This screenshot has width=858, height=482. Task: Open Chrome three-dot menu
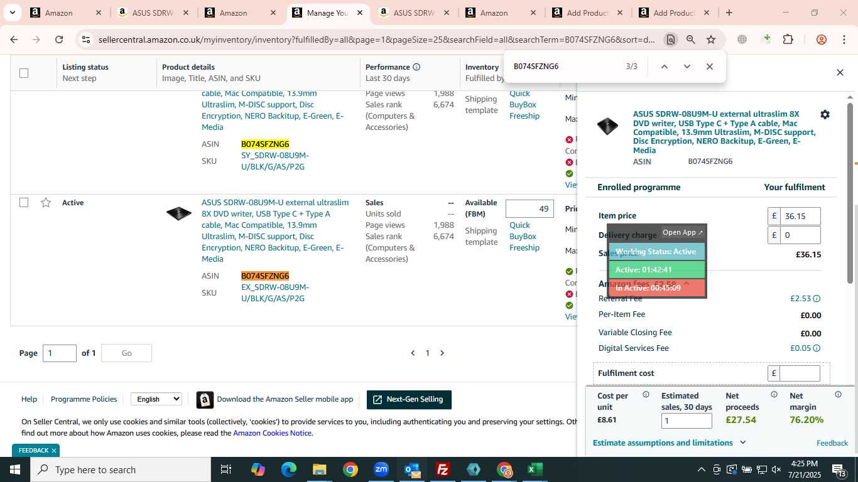pos(843,40)
